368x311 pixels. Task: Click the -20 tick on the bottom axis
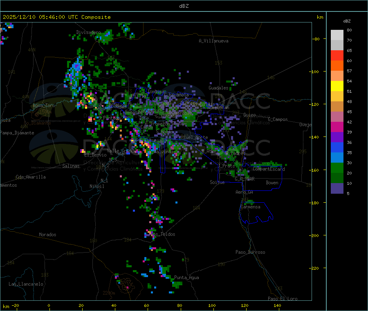pos(16,305)
